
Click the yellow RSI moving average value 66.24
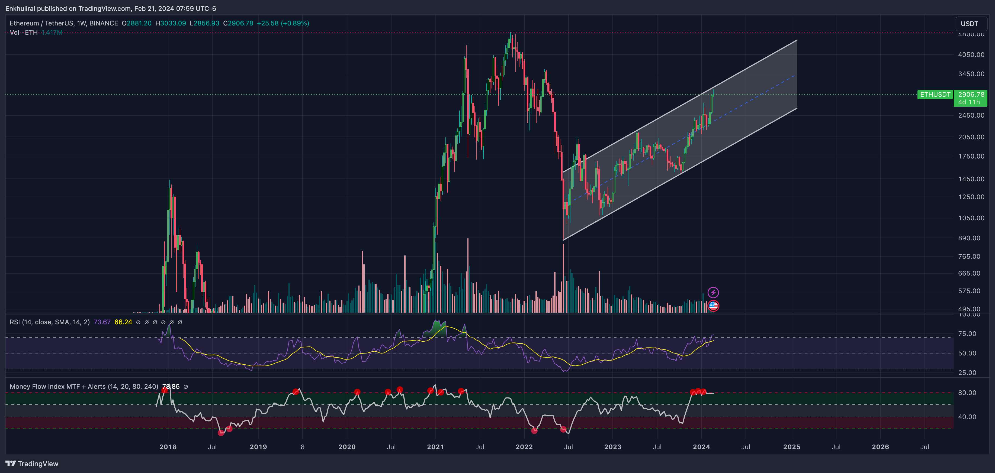tap(123, 322)
